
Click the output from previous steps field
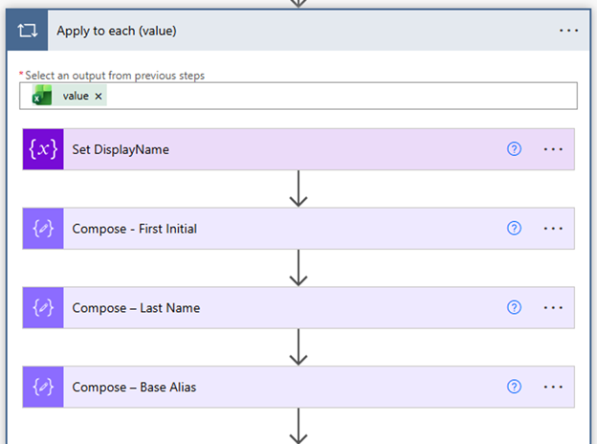click(x=298, y=96)
